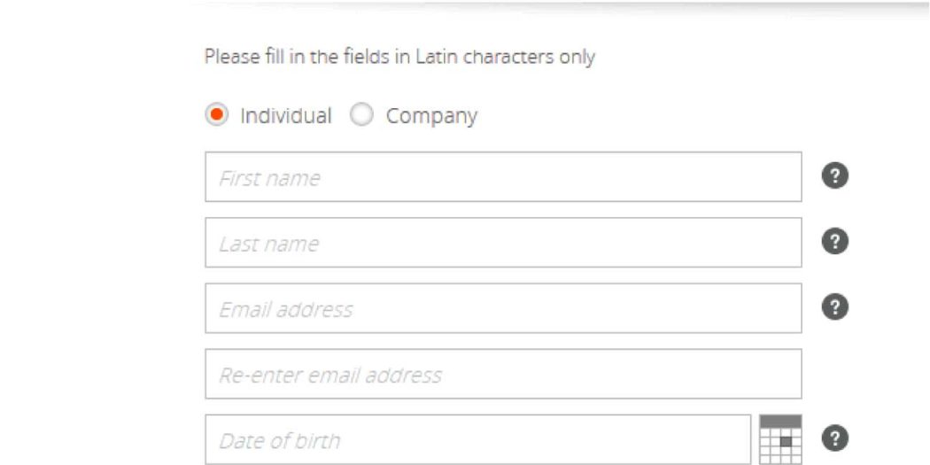Click the help icon beside First name

(835, 176)
